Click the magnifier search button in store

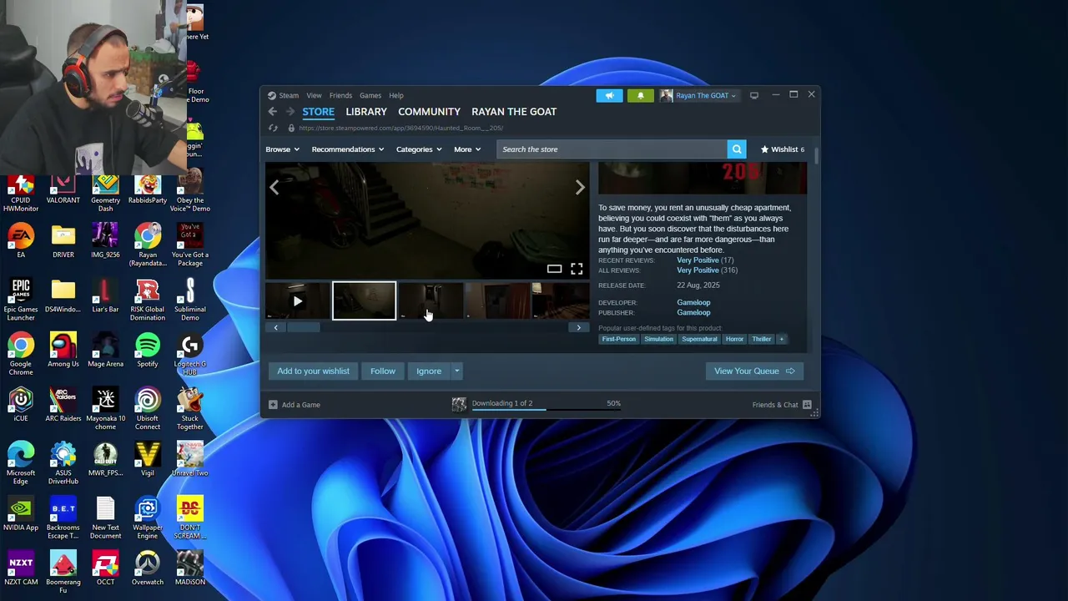[737, 149]
